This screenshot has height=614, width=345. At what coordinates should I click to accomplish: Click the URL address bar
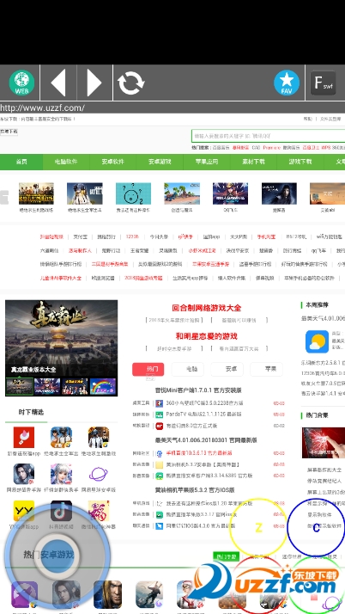click(x=172, y=107)
